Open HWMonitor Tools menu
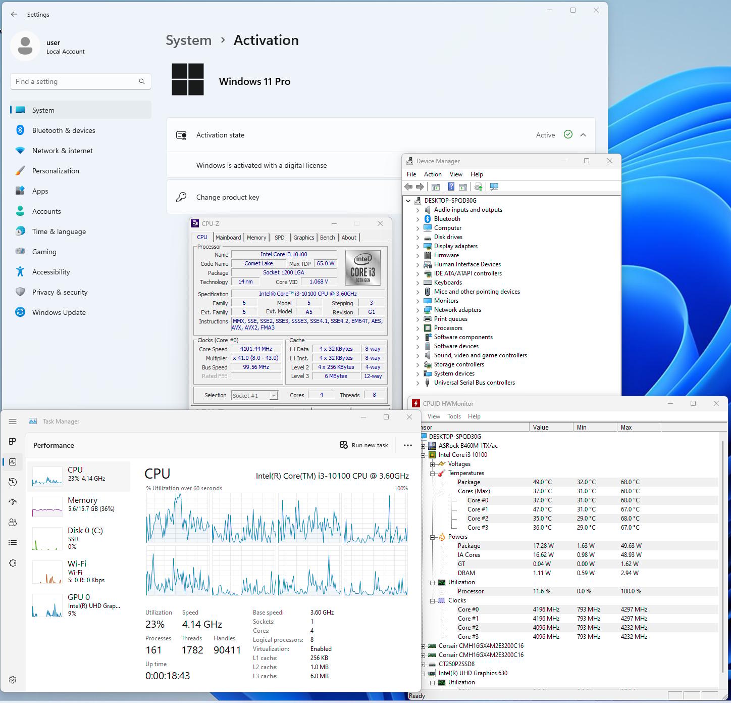Screen dimensions: 731x703 tap(454, 416)
